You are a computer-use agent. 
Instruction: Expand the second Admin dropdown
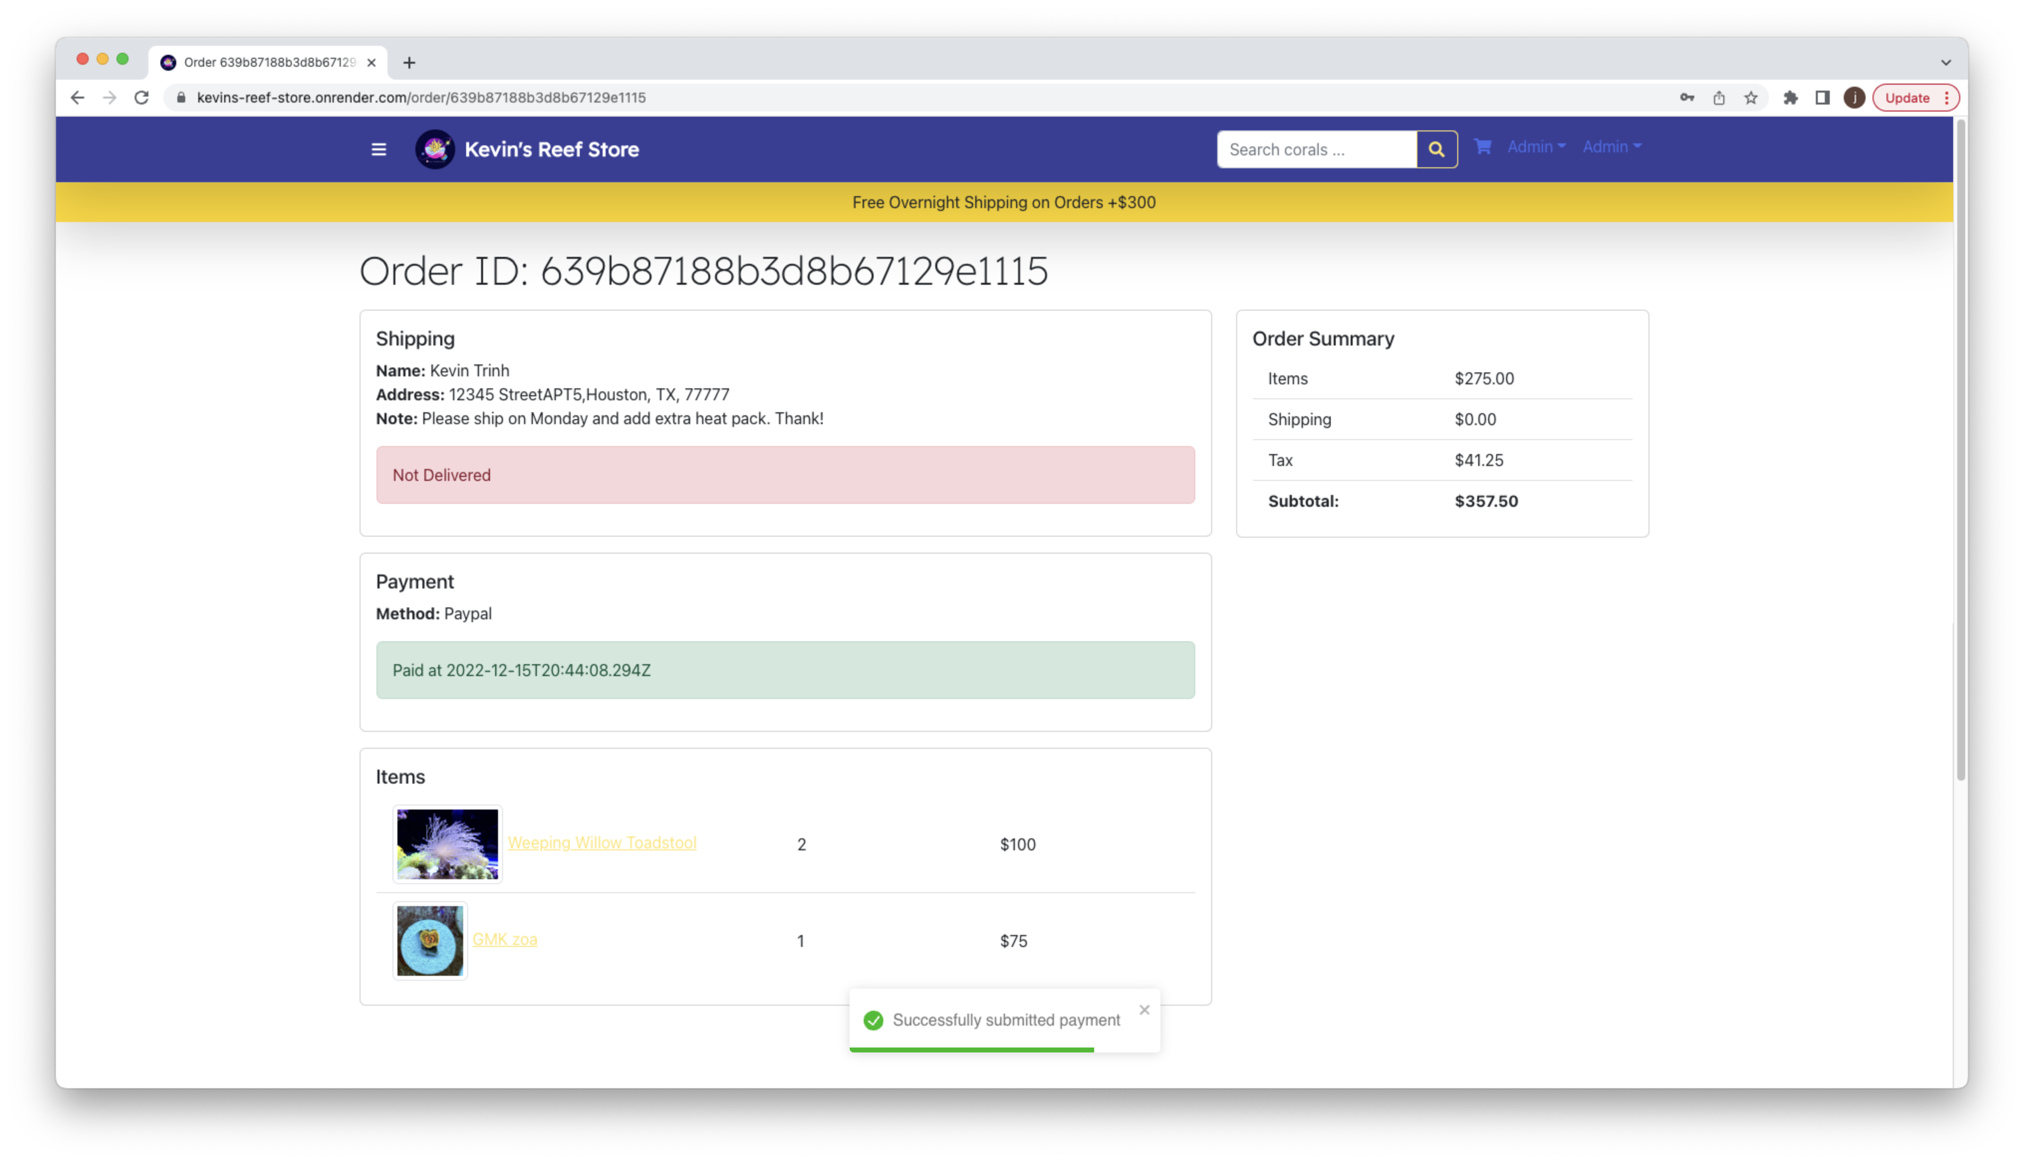click(1611, 147)
